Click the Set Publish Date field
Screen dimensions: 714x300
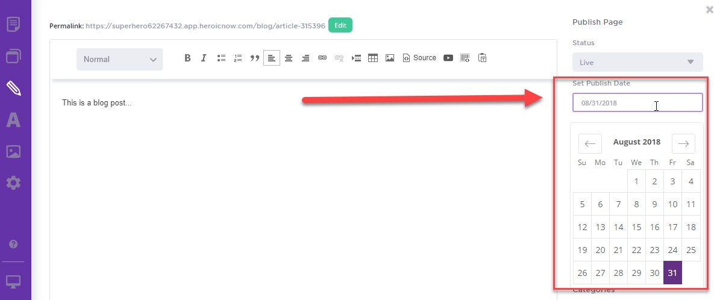click(x=637, y=102)
